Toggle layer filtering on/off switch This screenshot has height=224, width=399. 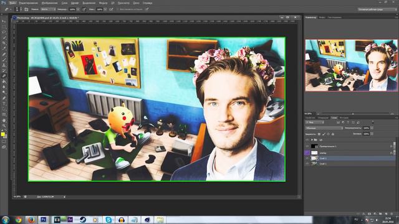click(x=373, y=122)
